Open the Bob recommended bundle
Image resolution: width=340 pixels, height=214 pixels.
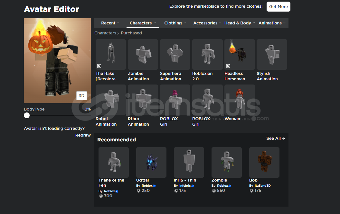pyautogui.click(x=264, y=162)
